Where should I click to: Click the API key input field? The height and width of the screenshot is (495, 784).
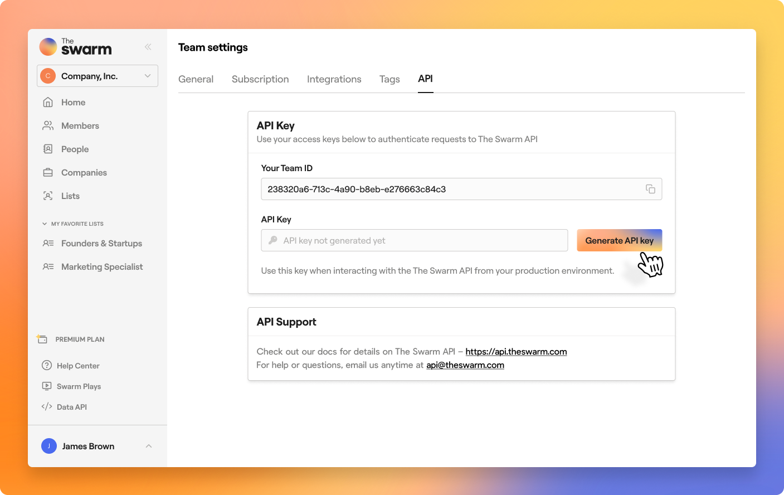coord(414,240)
